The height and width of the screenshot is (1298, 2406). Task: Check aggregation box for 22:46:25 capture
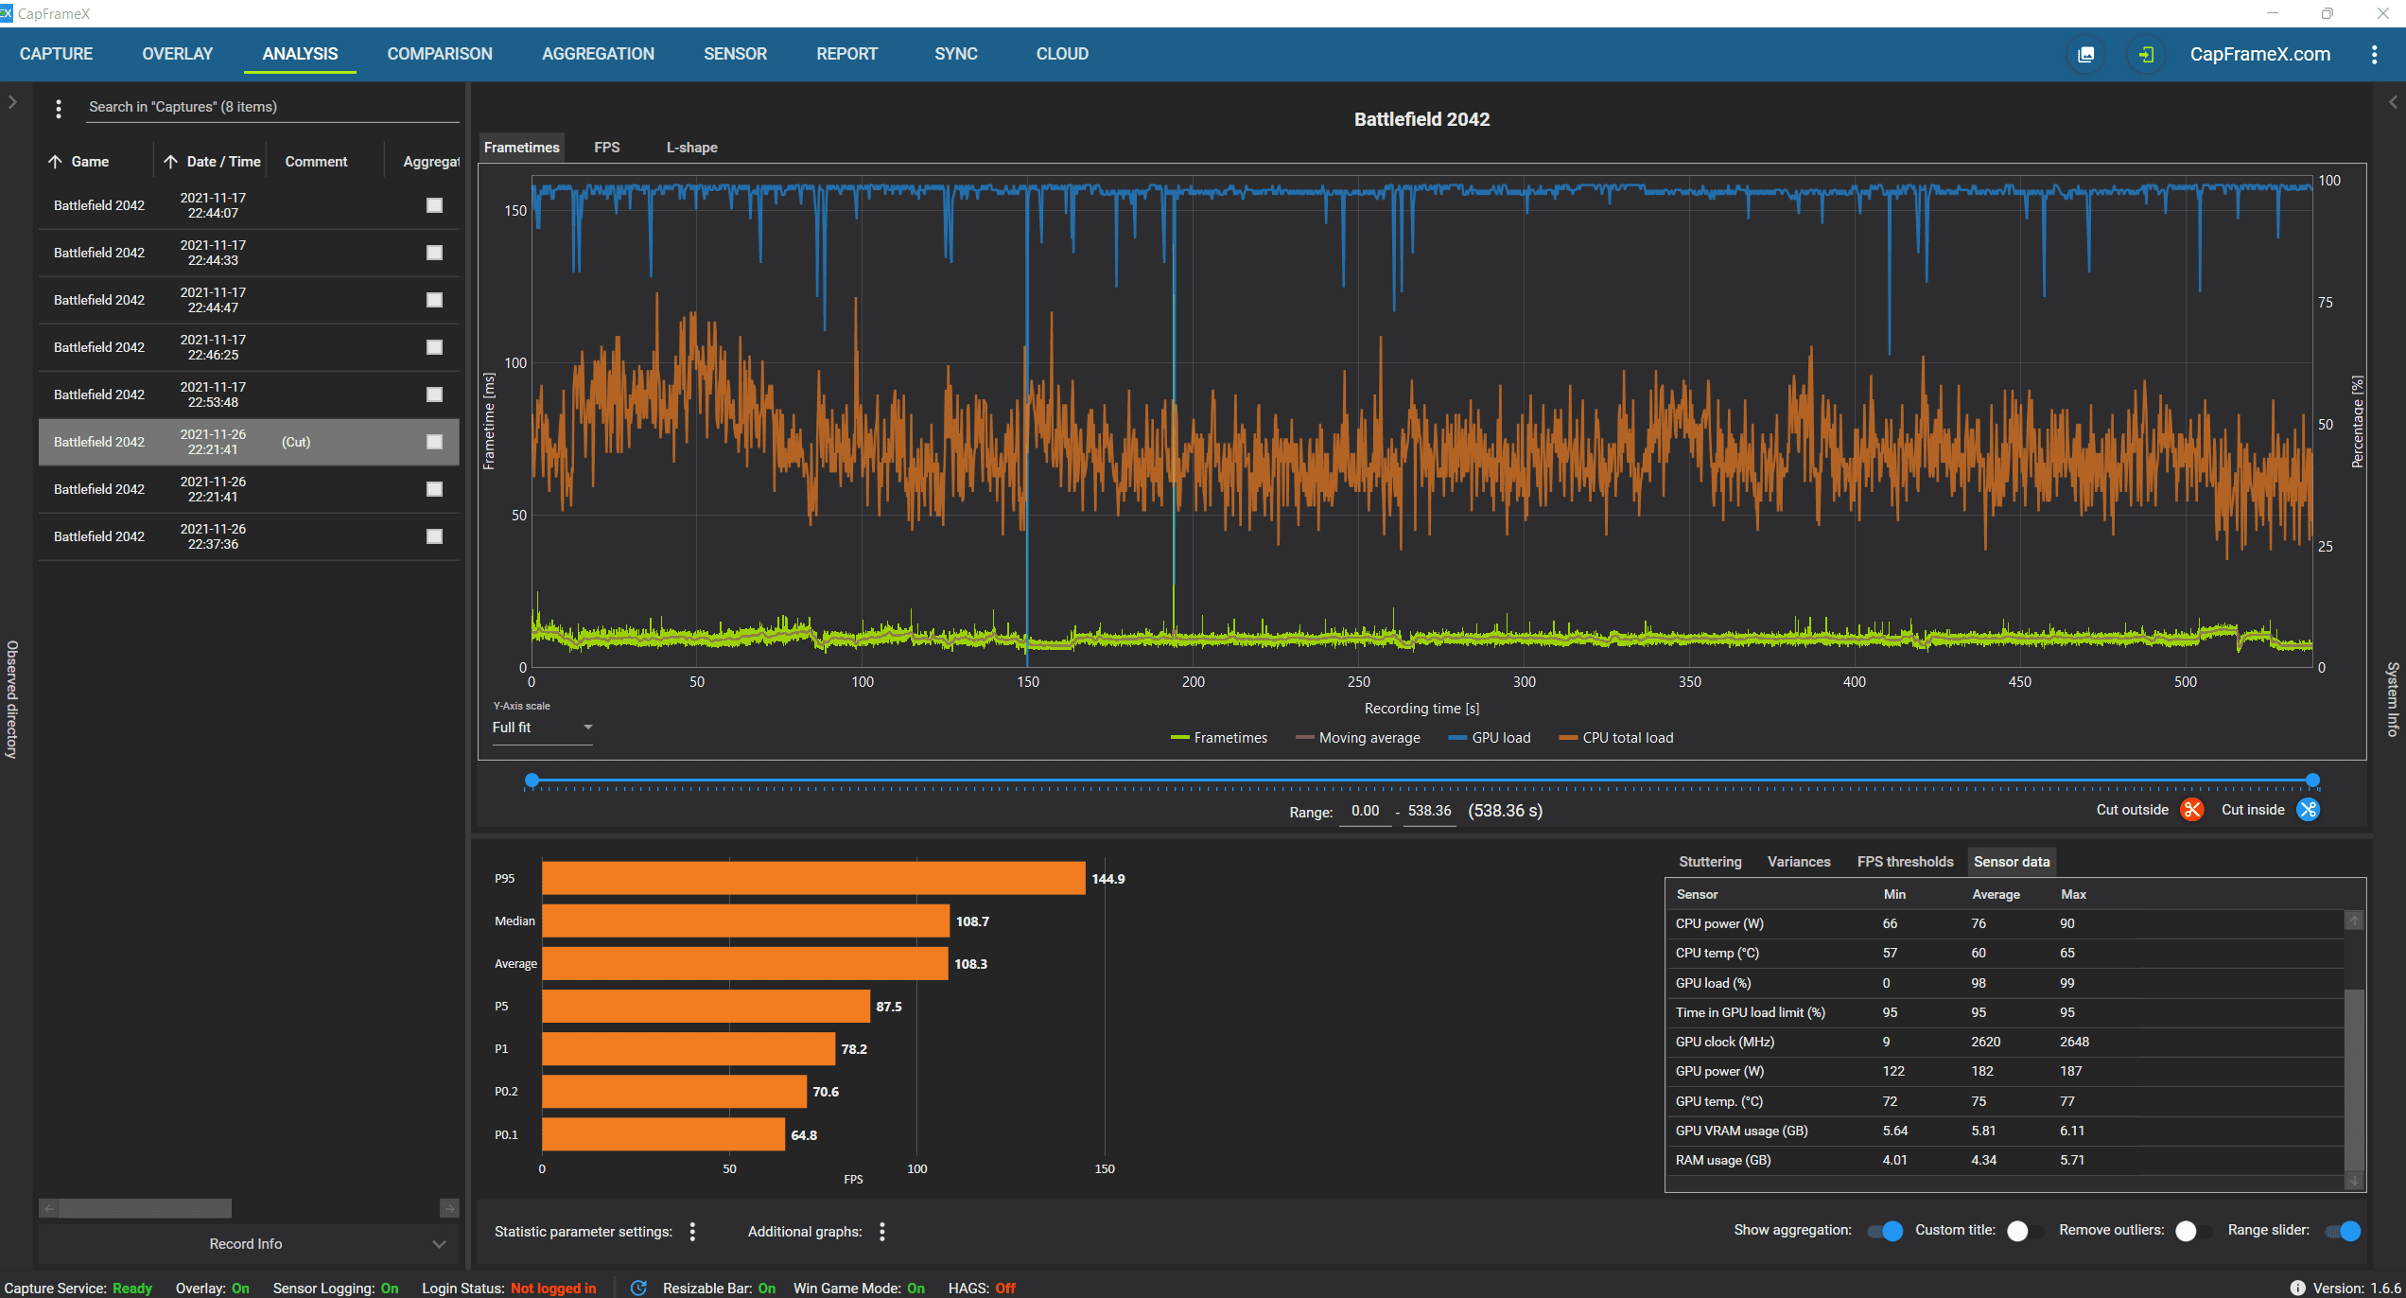[434, 347]
